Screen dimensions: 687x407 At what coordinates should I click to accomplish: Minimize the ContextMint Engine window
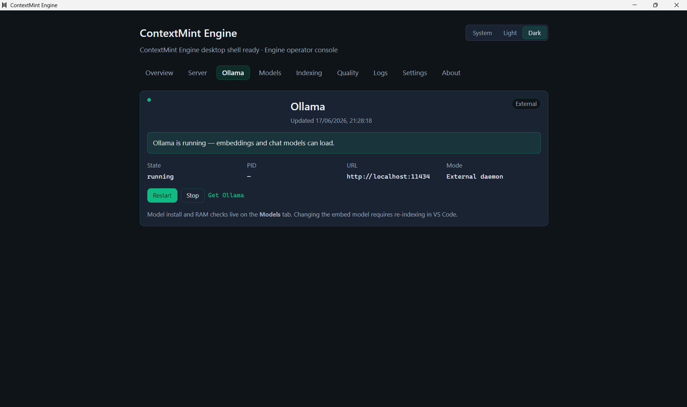635,5
